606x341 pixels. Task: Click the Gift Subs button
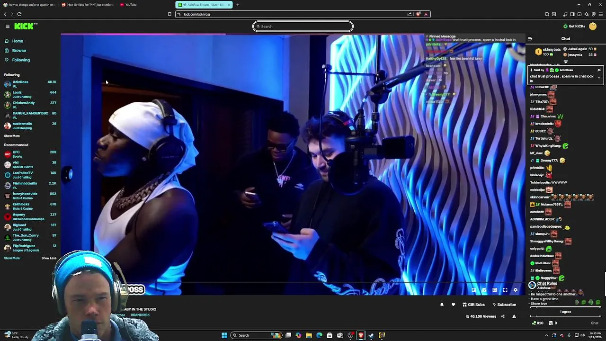click(x=473, y=305)
